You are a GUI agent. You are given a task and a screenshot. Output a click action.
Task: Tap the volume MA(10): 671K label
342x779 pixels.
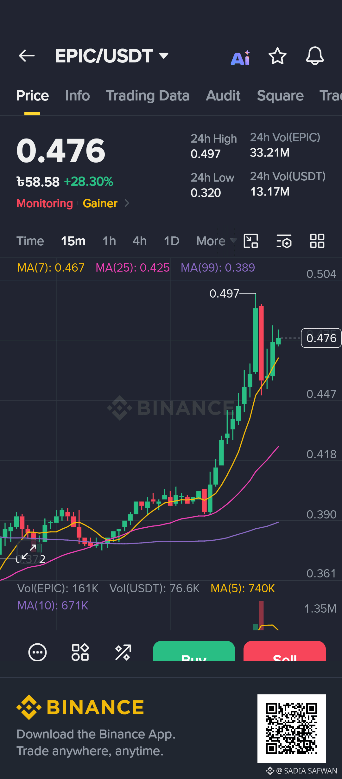tap(53, 606)
